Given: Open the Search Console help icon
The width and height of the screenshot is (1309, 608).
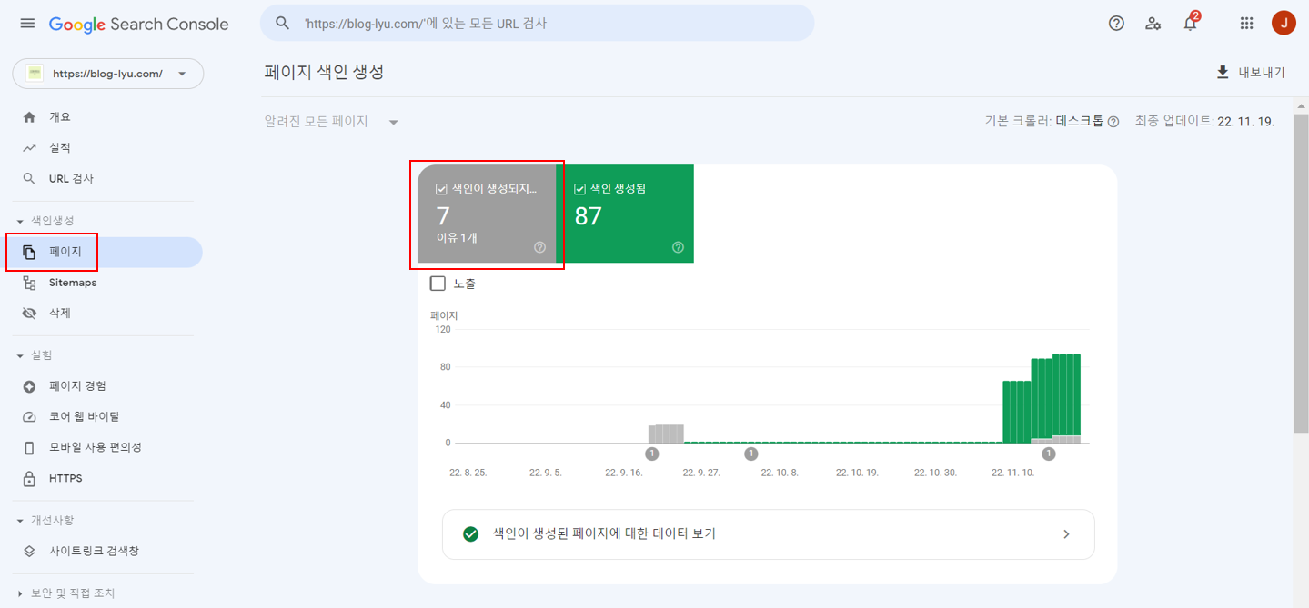Looking at the screenshot, I should click(1116, 24).
